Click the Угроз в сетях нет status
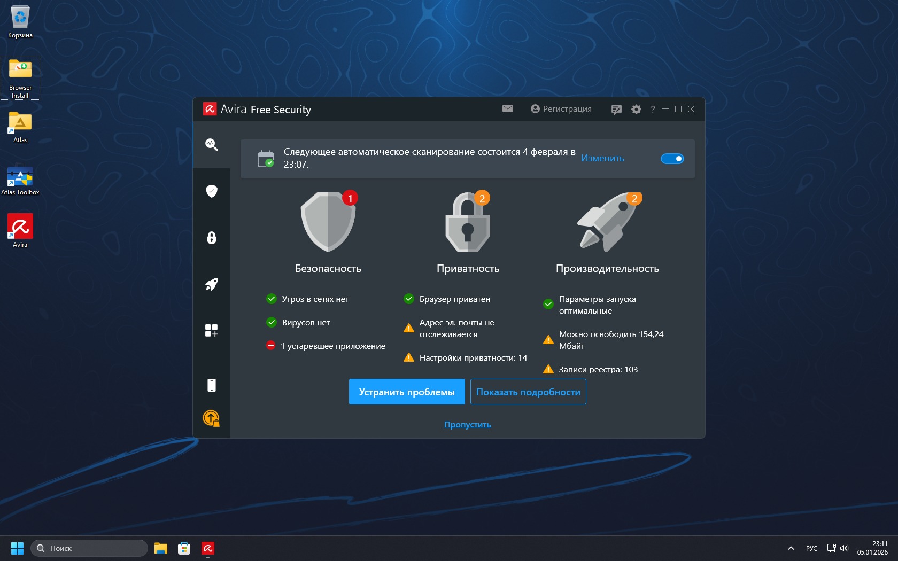Image resolution: width=898 pixels, height=561 pixels. tap(307, 299)
